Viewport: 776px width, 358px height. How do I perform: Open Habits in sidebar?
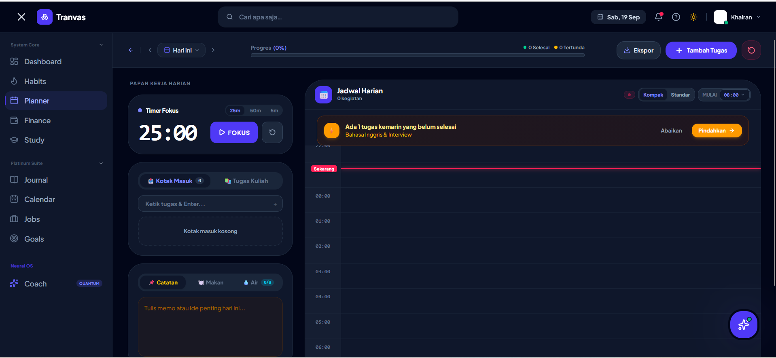56,81
